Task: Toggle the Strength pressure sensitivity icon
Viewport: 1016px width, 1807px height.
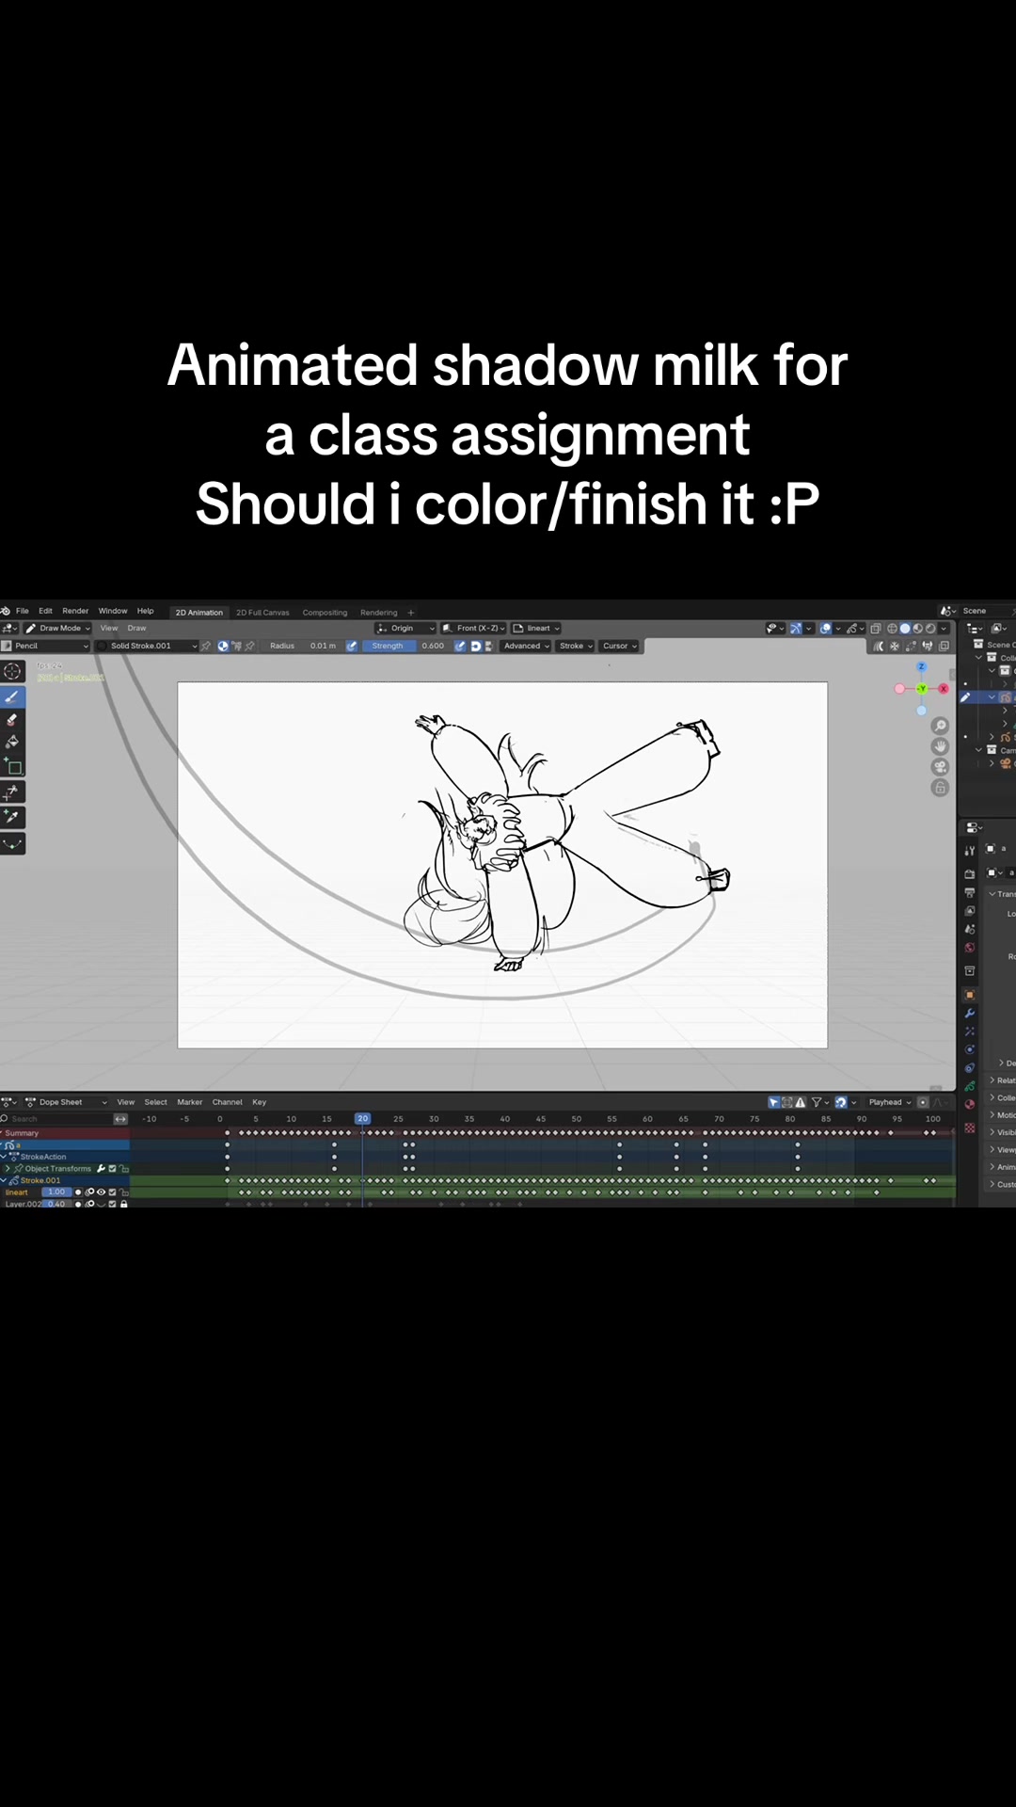Action: (460, 647)
